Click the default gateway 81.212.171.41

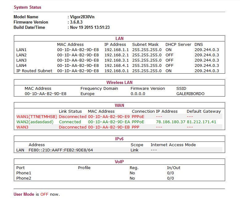201,122
